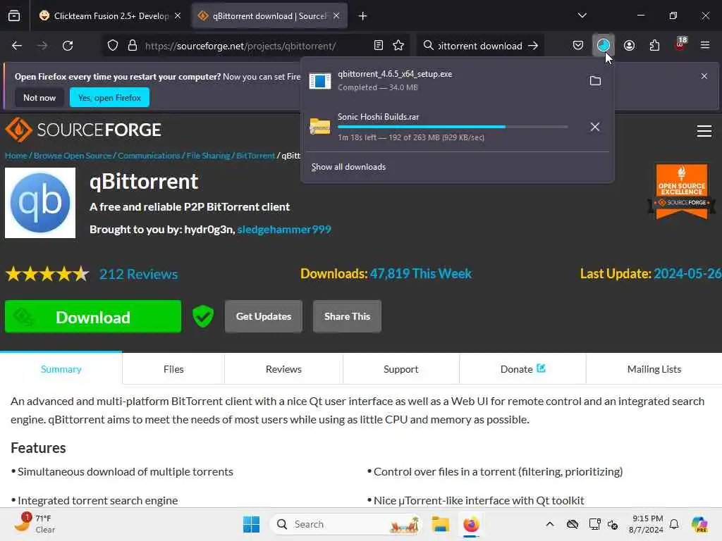Screen dimensions: 722x541
Task: Click the SourceForge logo
Action: (83, 130)
